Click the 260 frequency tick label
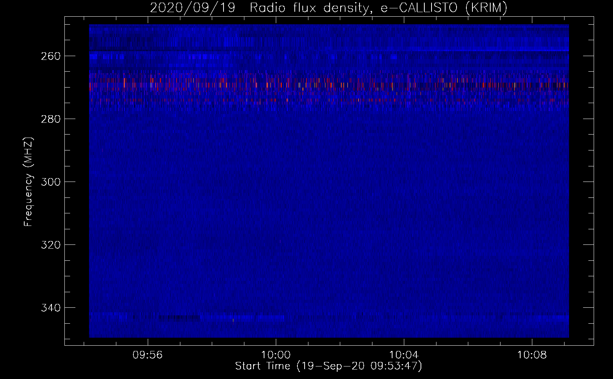 [51, 56]
